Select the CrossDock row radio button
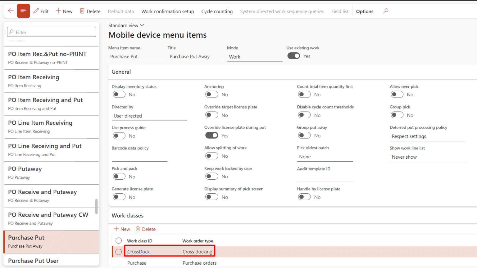The width and height of the screenshot is (477, 268). pyautogui.click(x=118, y=252)
